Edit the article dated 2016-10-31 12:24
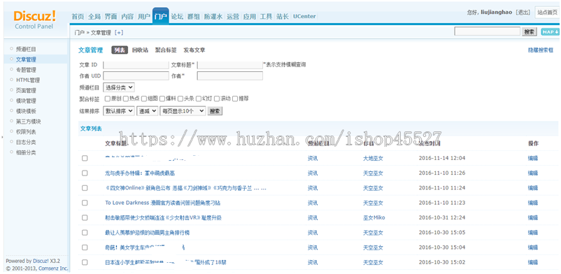 [533, 217]
